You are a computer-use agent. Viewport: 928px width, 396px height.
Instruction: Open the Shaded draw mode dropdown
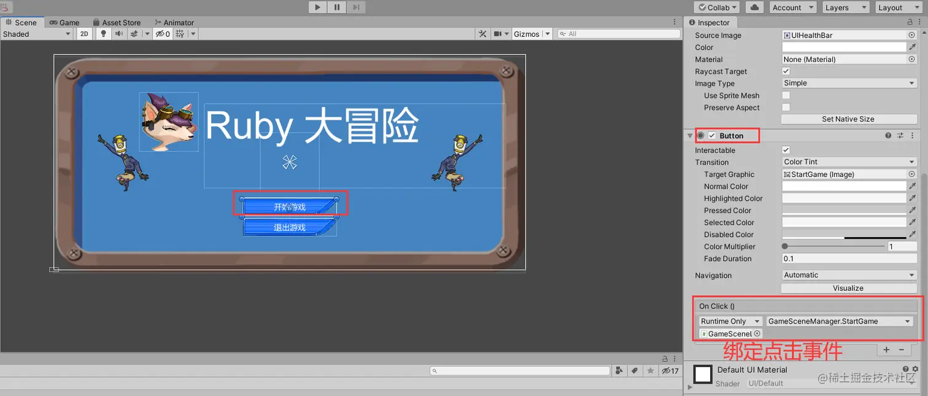point(37,34)
